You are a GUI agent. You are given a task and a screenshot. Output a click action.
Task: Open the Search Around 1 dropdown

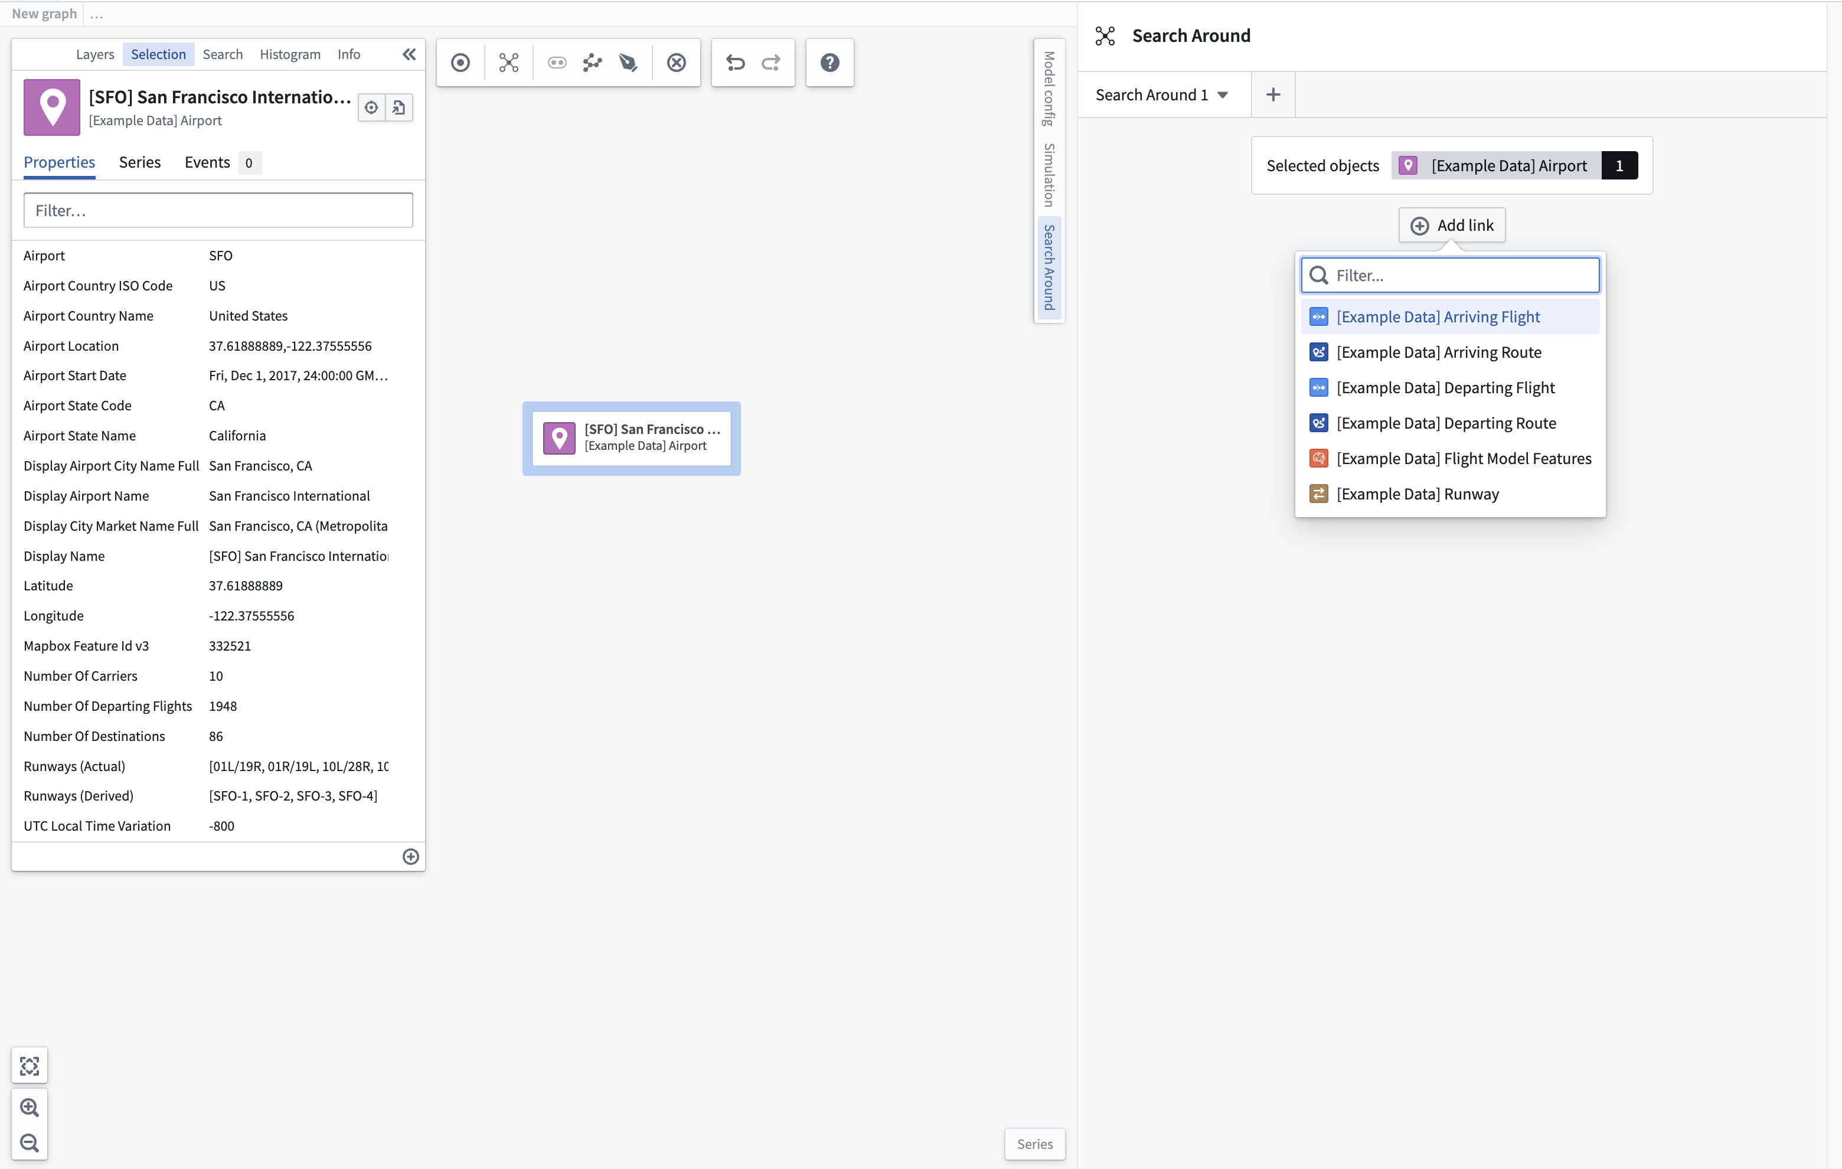(1162, 95)
